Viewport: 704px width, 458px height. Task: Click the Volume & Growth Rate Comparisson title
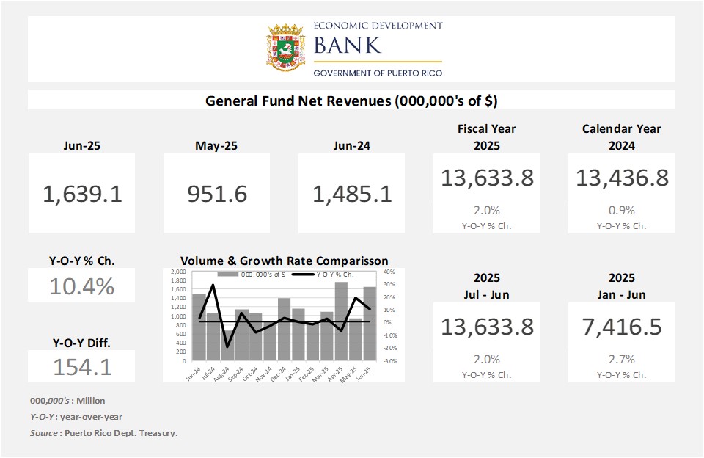(x=284, y=261)
